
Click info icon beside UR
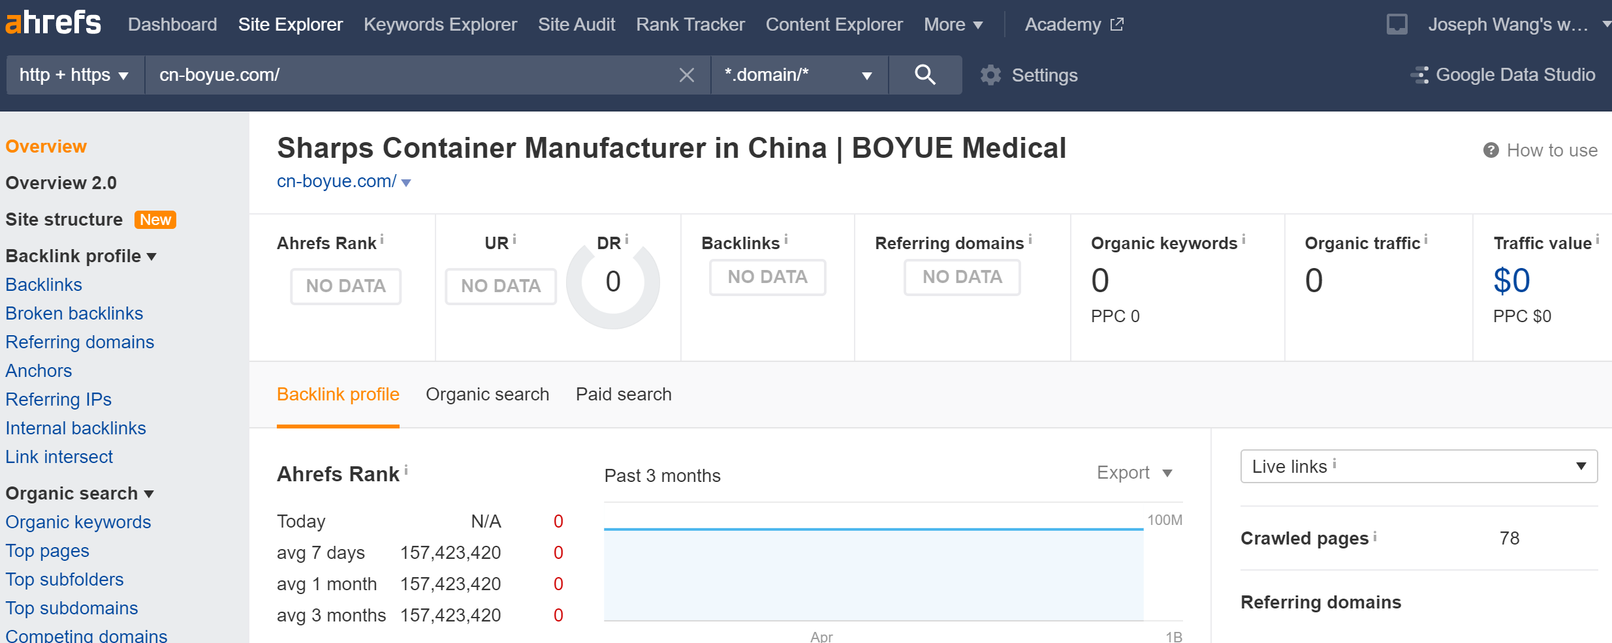coord(514,239)
